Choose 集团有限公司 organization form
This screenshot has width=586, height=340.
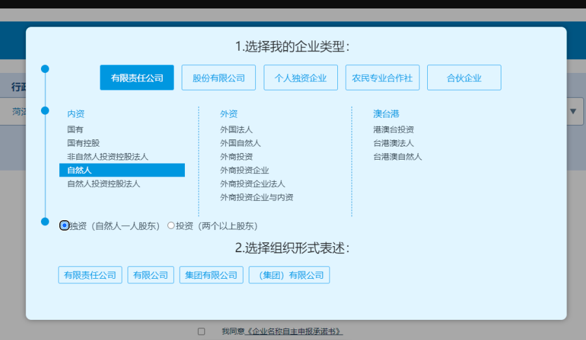pos(211,275)
